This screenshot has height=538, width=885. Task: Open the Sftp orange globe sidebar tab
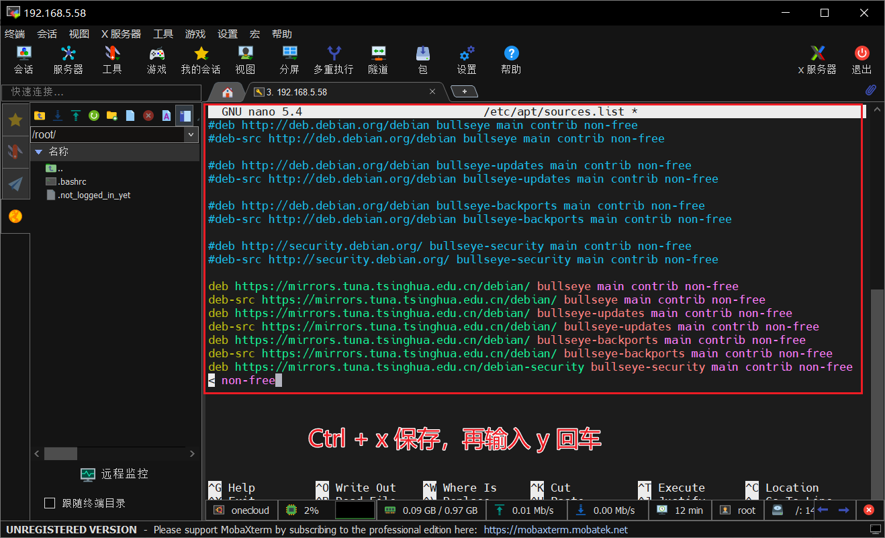coord(15,216)
